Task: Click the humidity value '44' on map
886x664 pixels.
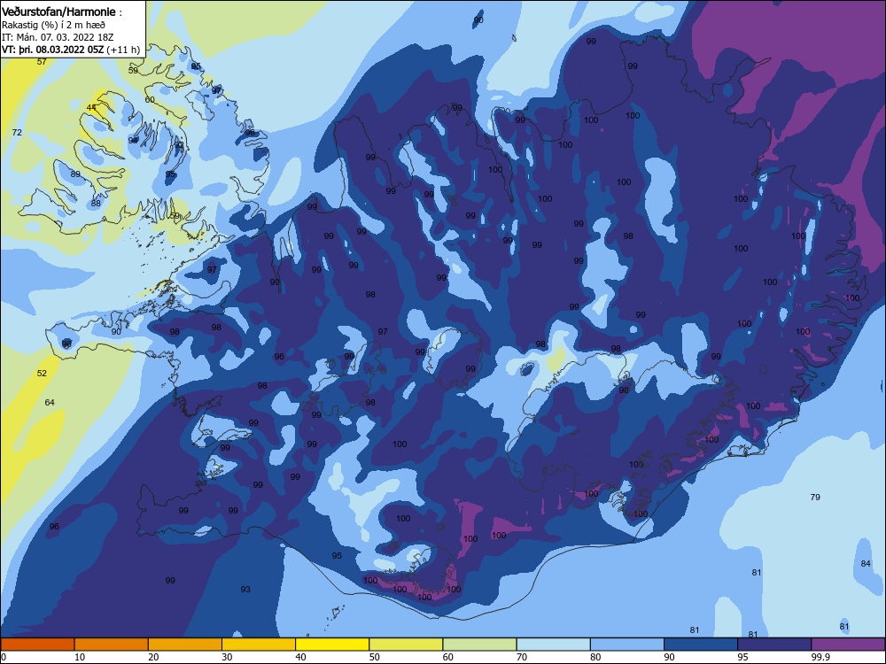Action: 91,107
